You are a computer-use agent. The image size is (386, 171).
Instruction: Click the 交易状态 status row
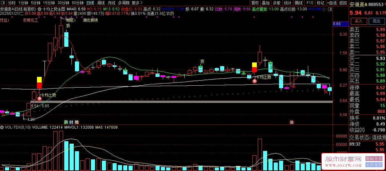(x=367, y=138)
